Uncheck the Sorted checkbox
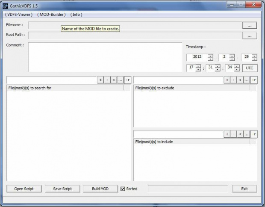Image resolution: width=265 pixels, height=207 pixels. click(x=123, y=189)
